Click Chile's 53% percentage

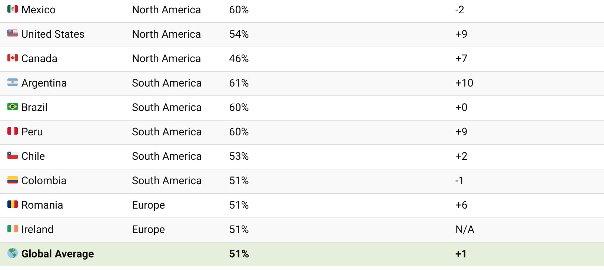pos(239,156)
